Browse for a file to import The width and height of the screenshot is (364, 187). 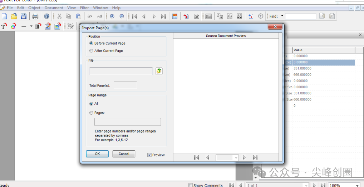click(159, 71)
